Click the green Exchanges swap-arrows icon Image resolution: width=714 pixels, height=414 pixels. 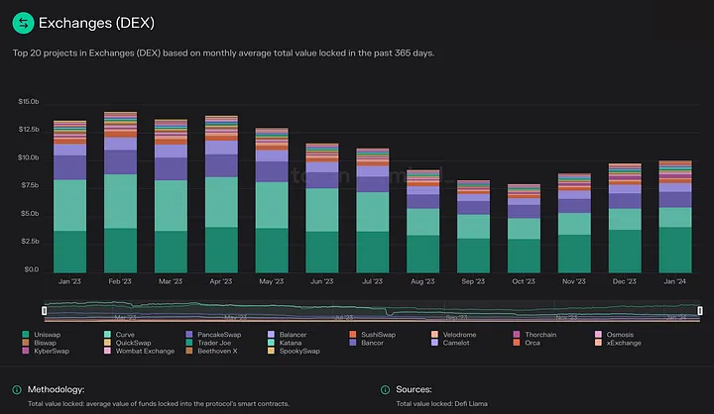coord(23,23)
